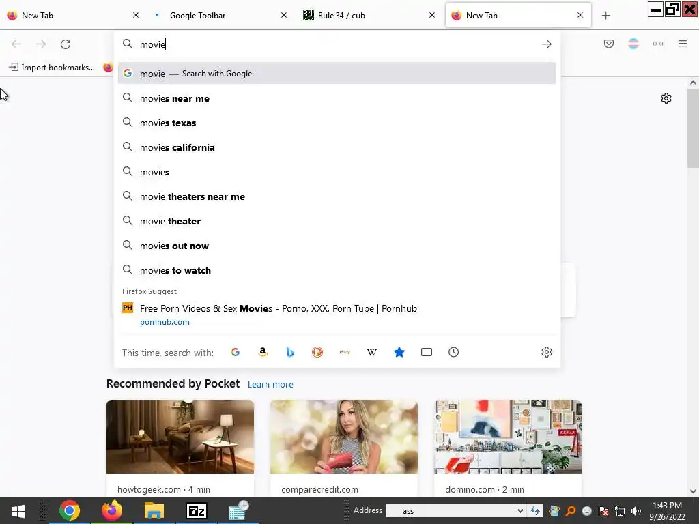699x524 pixels.
Task: Click the page vertical scrollbar thumb
Action: pos(693,128)
